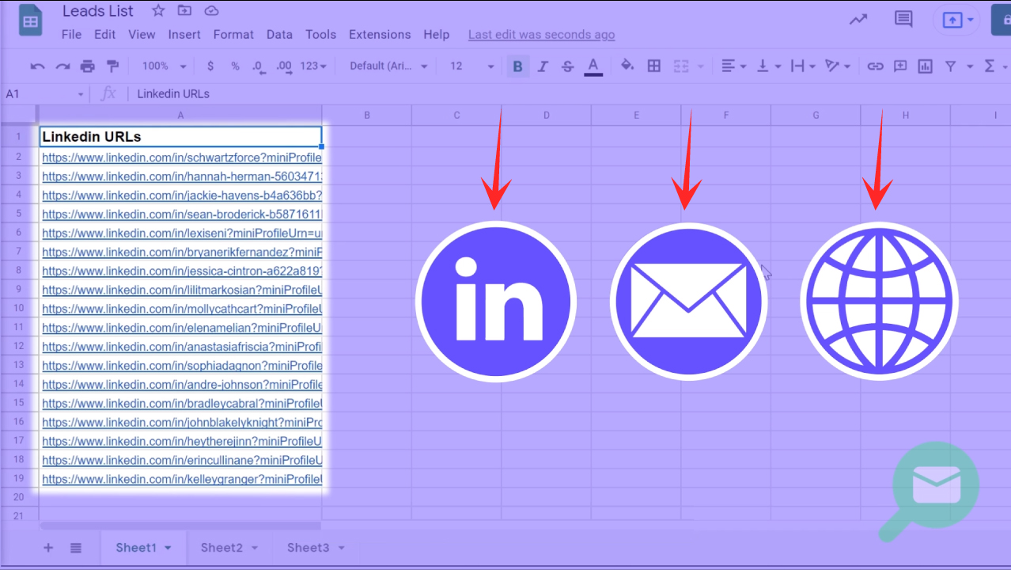Open comment history icon
This screenshot has height=570, width=1011.
click(903, 20)
